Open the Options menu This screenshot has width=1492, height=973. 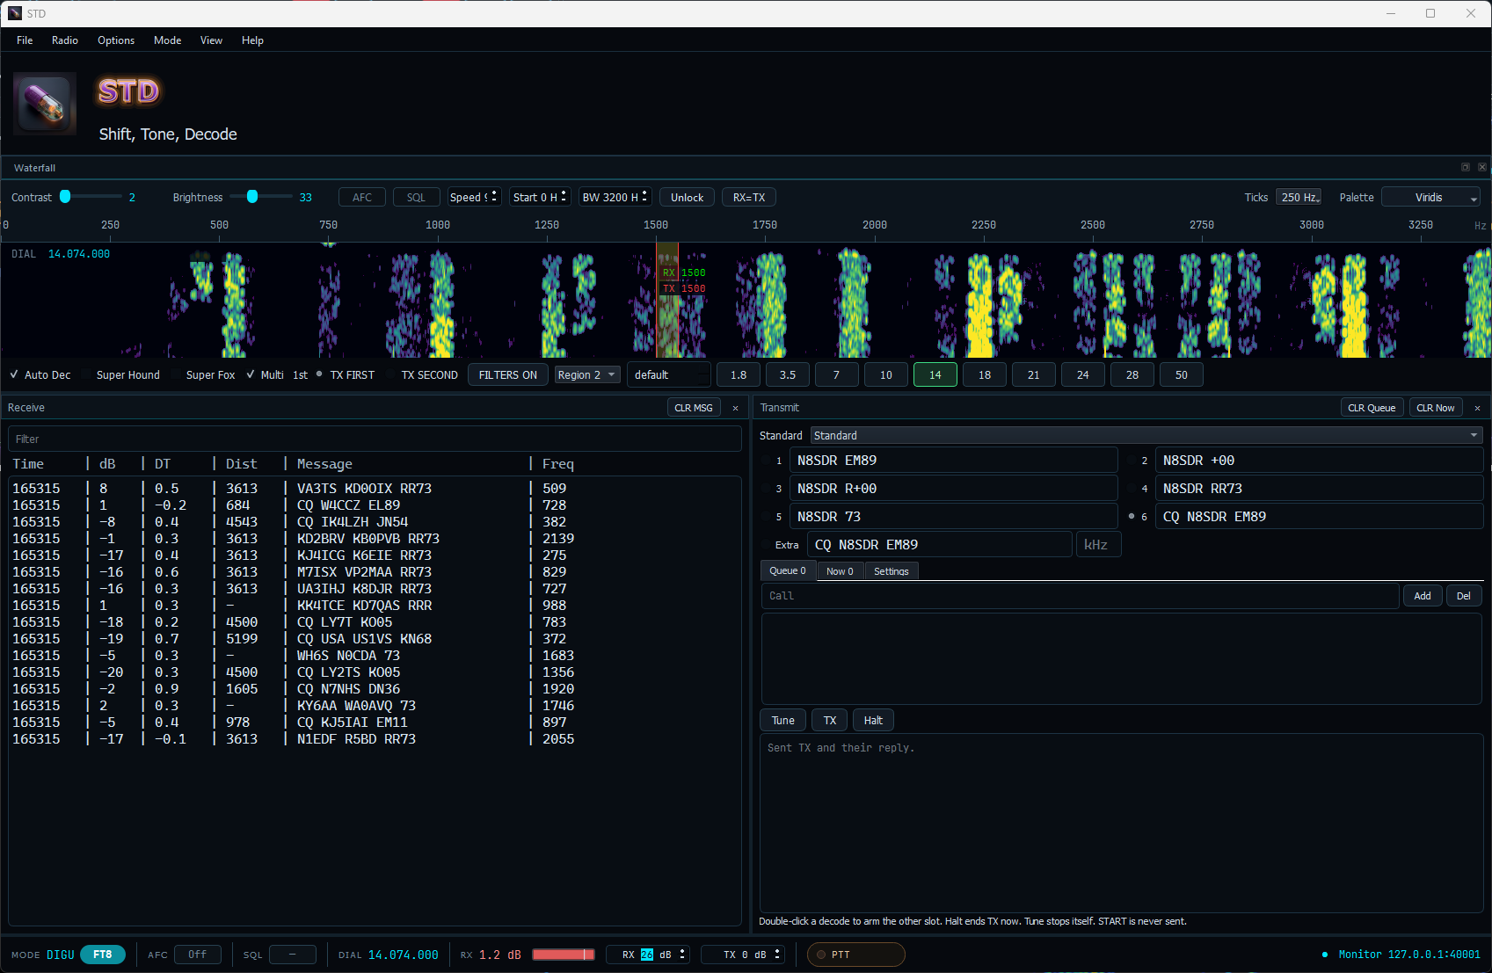coord(116,40)
